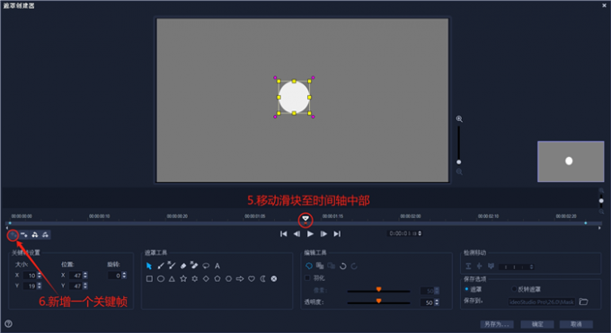Adjust the timecode stepper arrows
This screenshot has width=611, height=333.
(420, 233)
